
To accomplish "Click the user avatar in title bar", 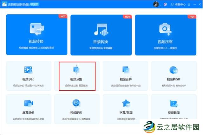I will pos(156,4).
